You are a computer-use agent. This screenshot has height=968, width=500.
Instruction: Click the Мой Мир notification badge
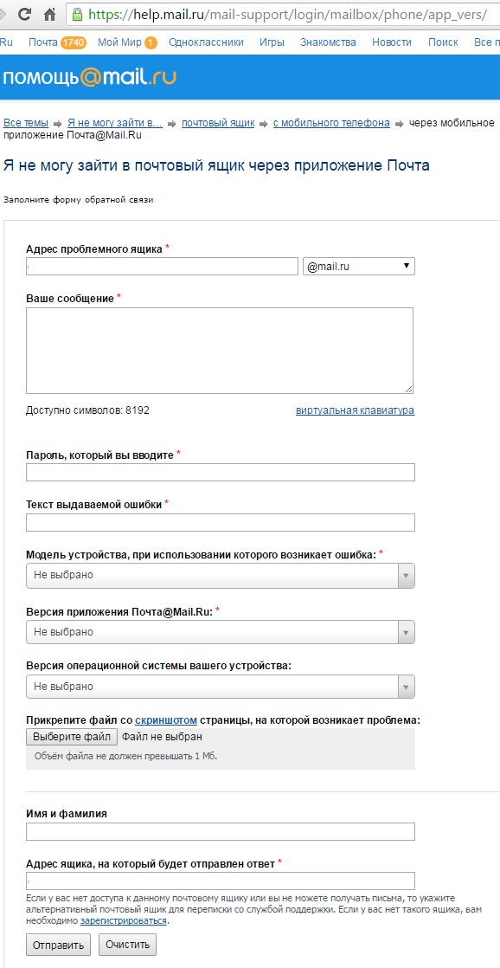(151, 42)
